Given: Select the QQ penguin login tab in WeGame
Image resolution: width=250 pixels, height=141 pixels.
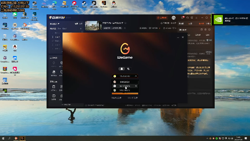Looking at the screenshot, I should tap(122, 69).
